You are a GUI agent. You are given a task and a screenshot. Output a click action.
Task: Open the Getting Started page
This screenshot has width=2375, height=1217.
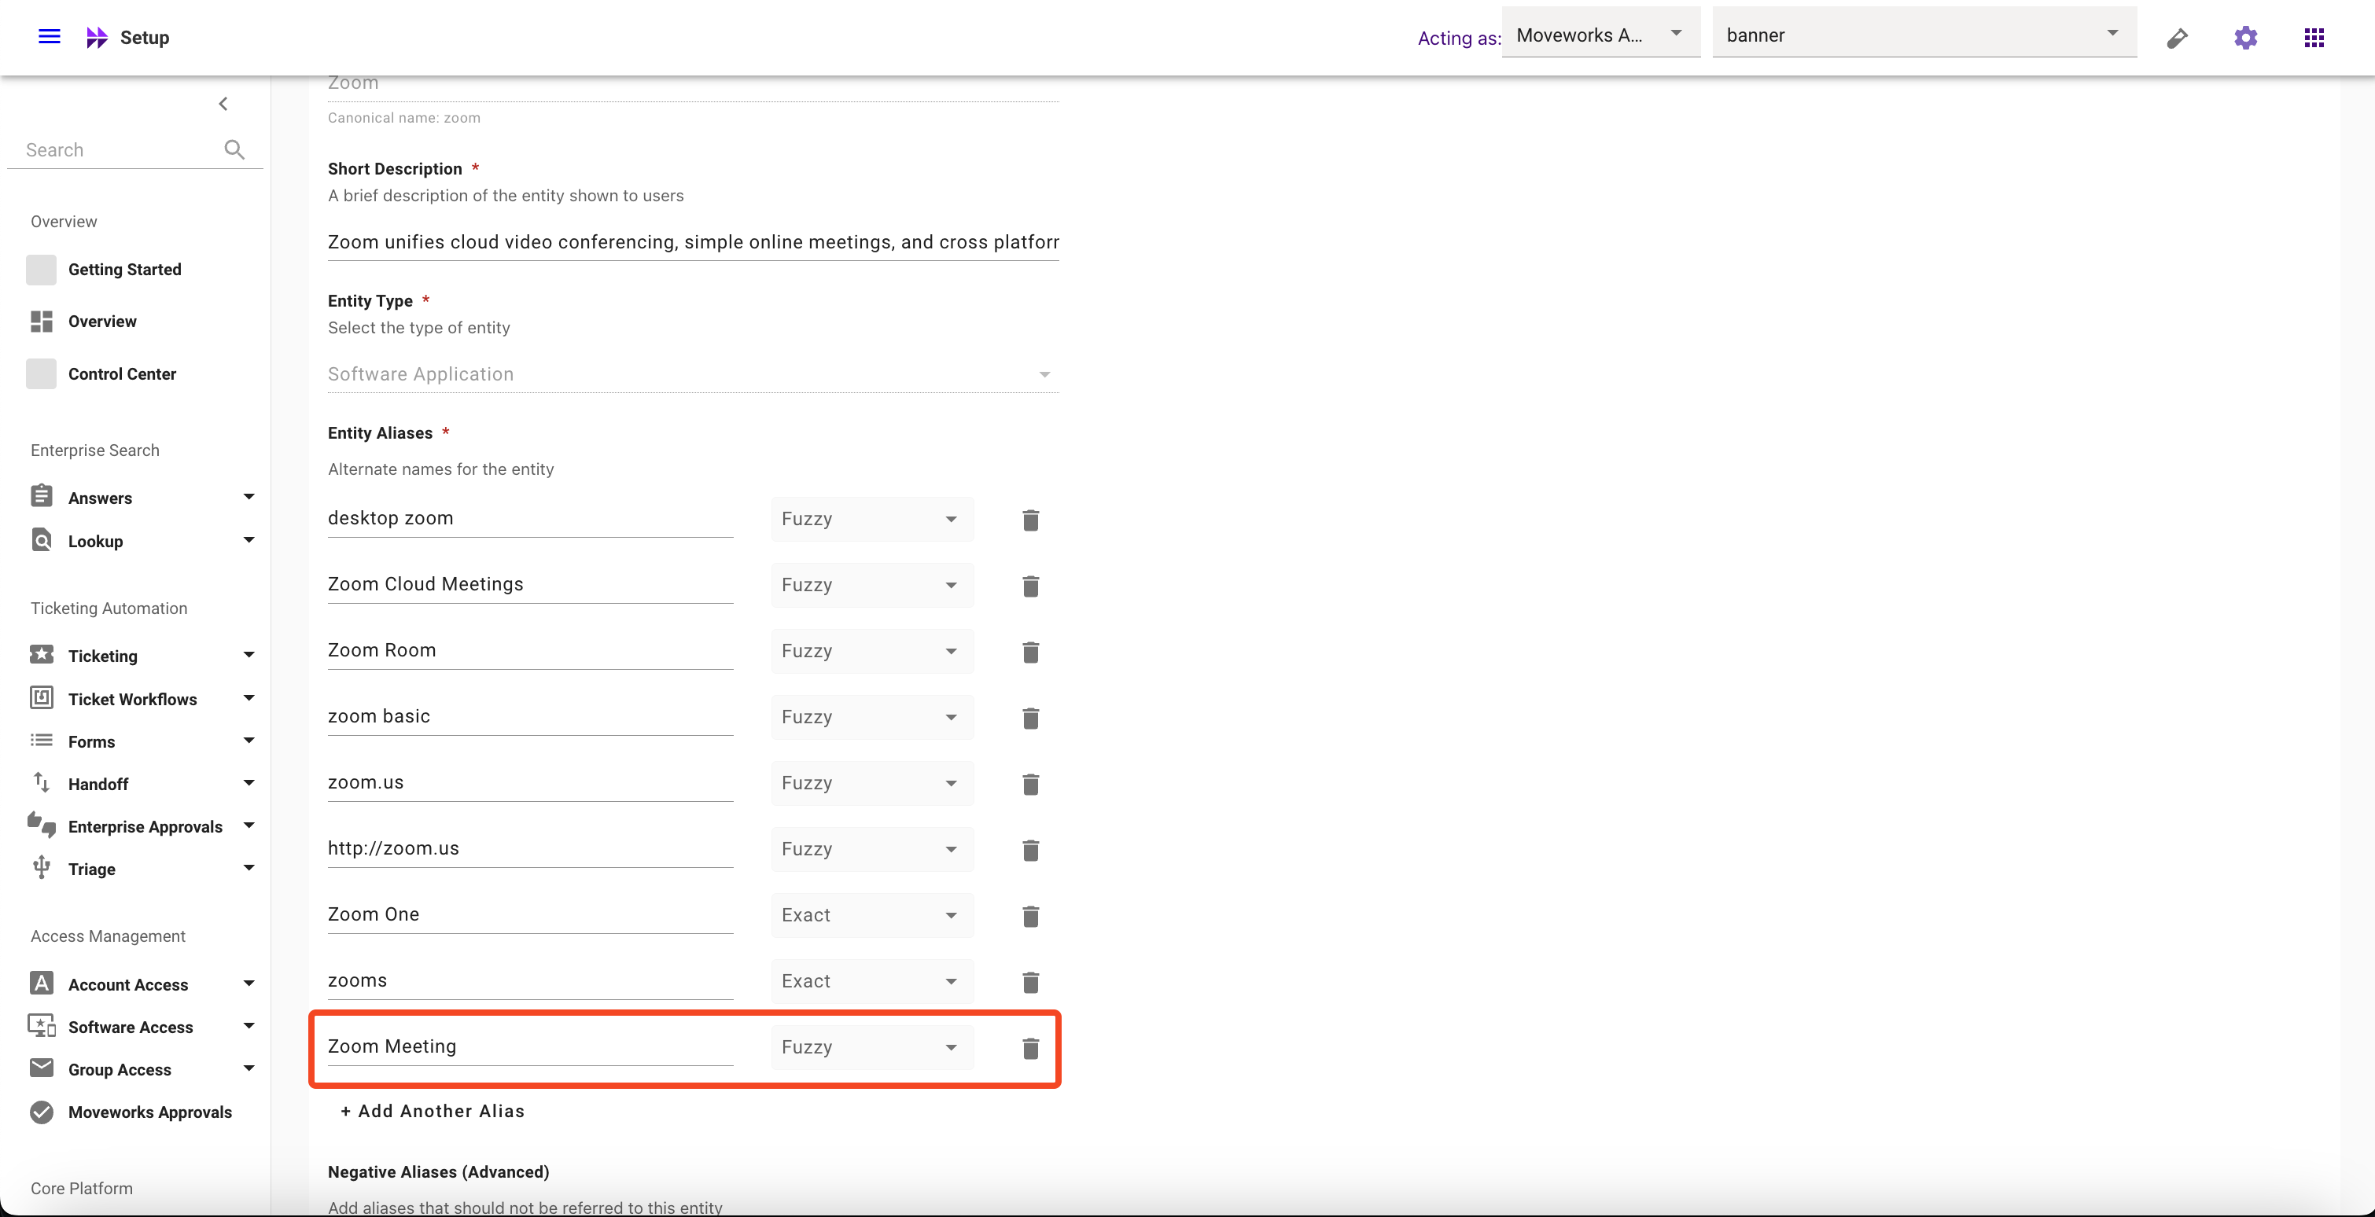124,269
